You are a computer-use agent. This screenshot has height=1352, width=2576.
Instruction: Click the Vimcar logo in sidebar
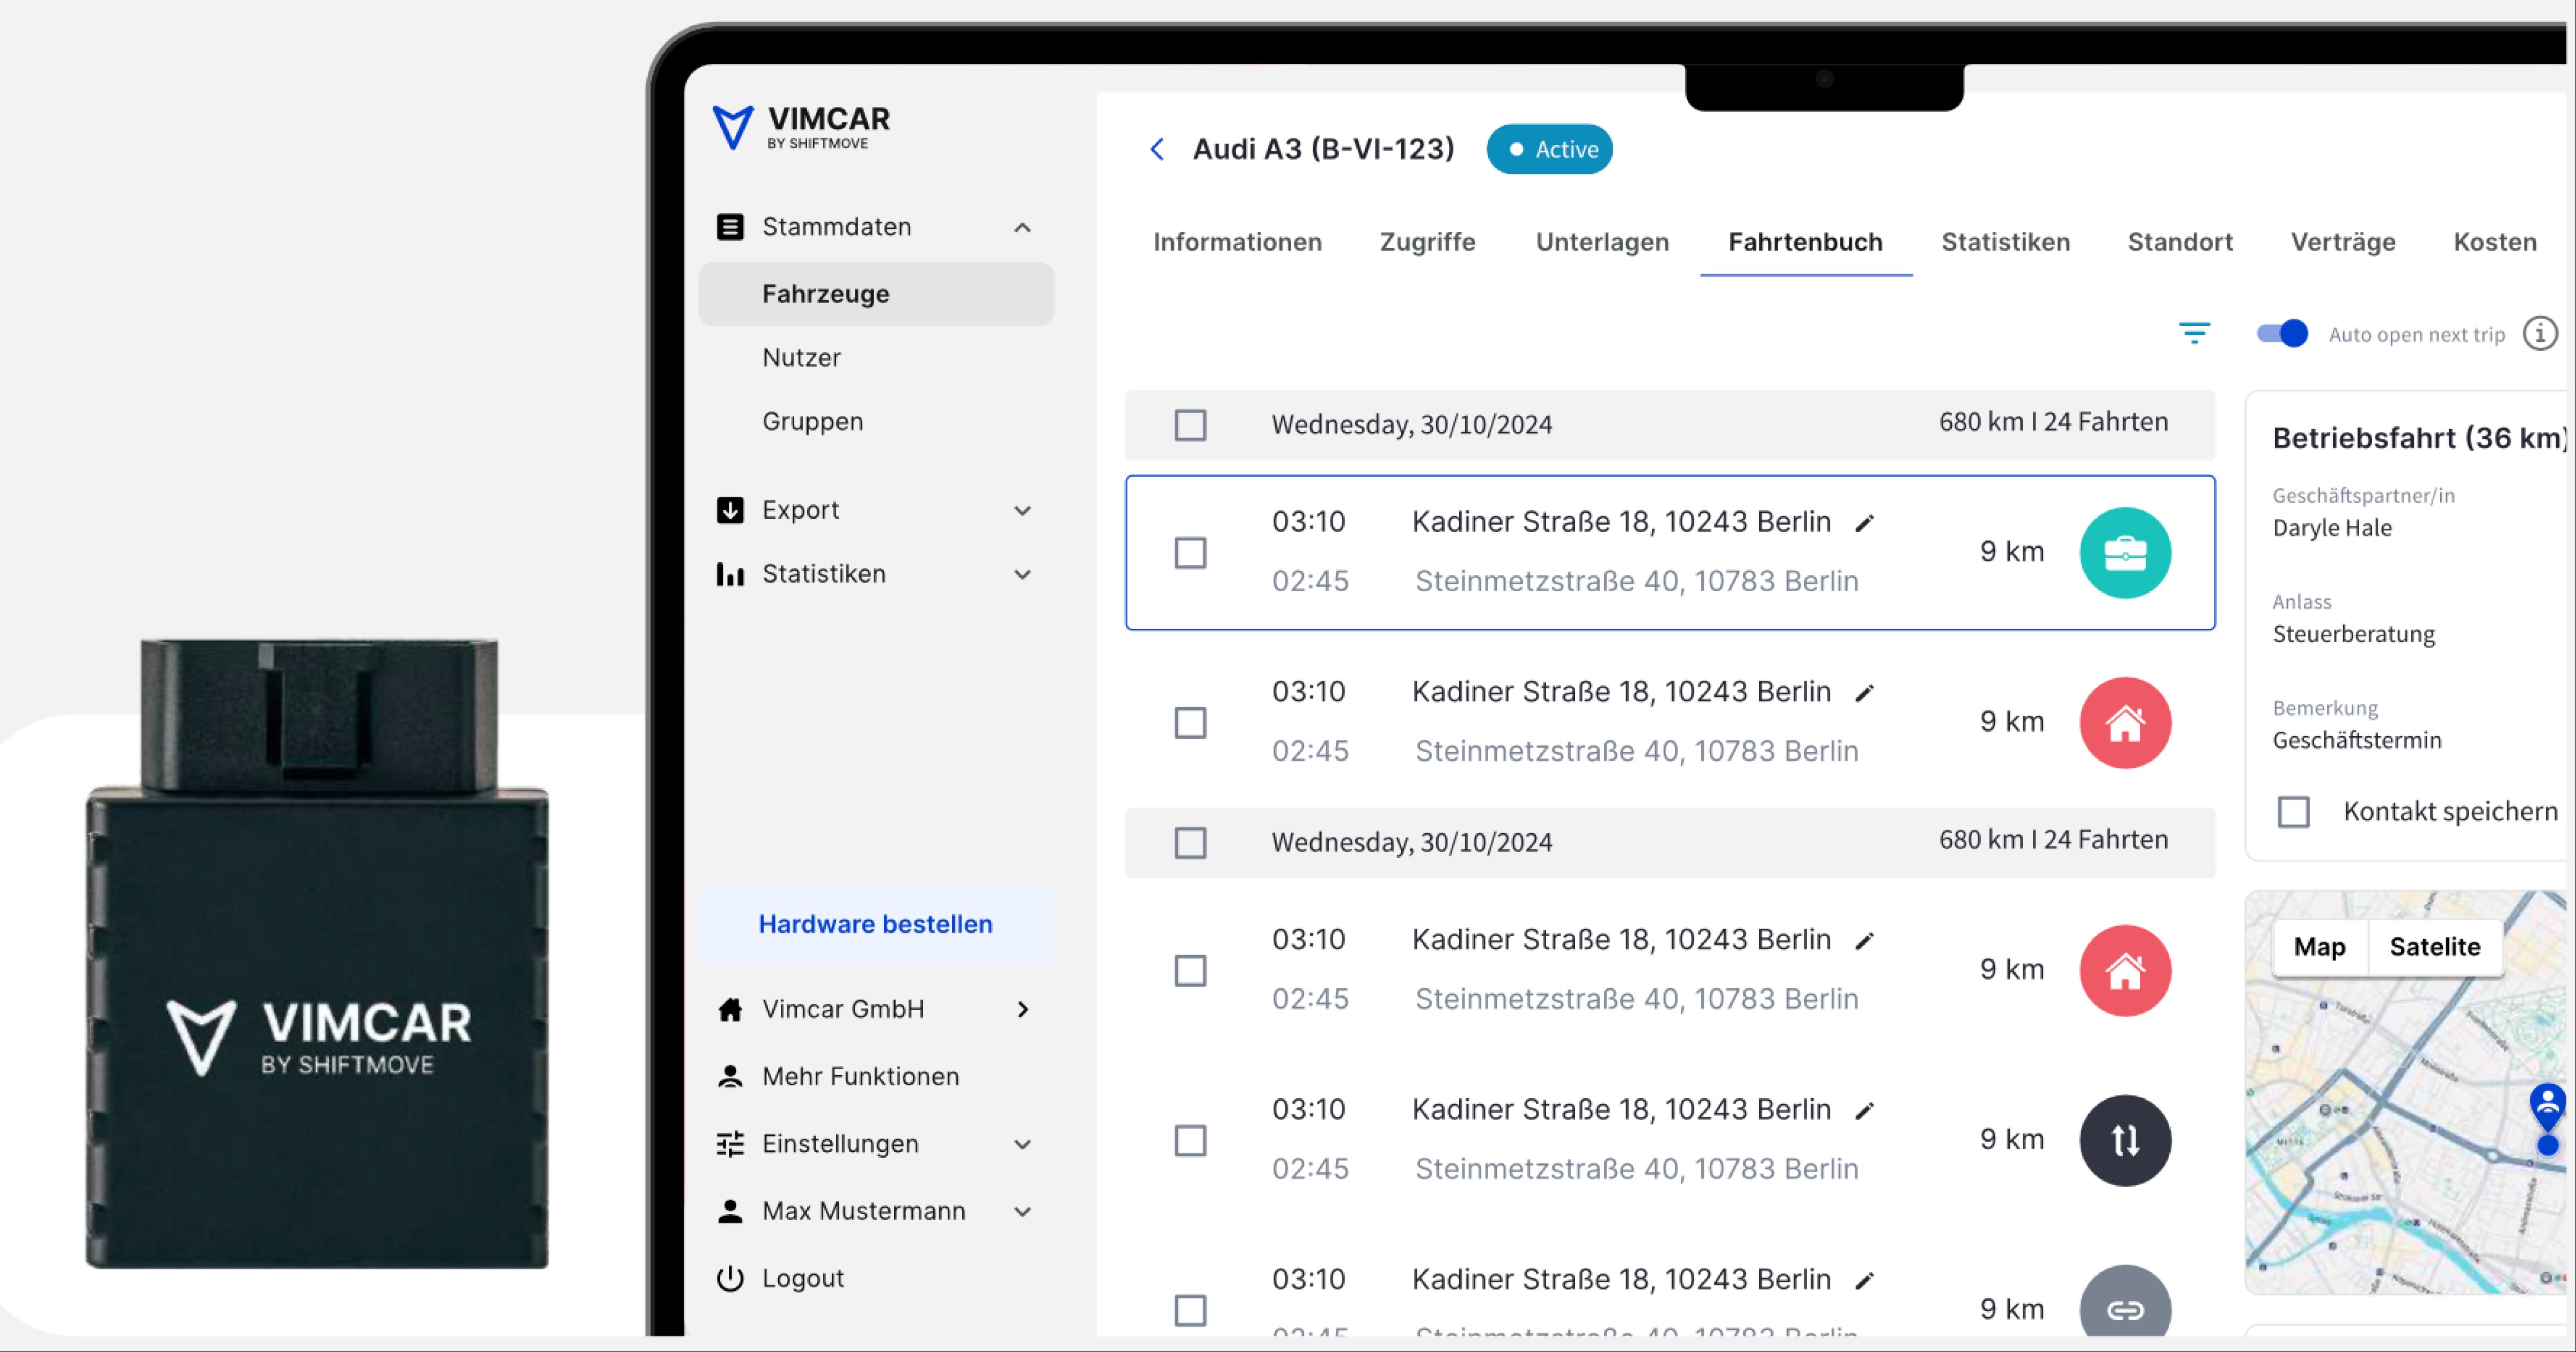801,128
